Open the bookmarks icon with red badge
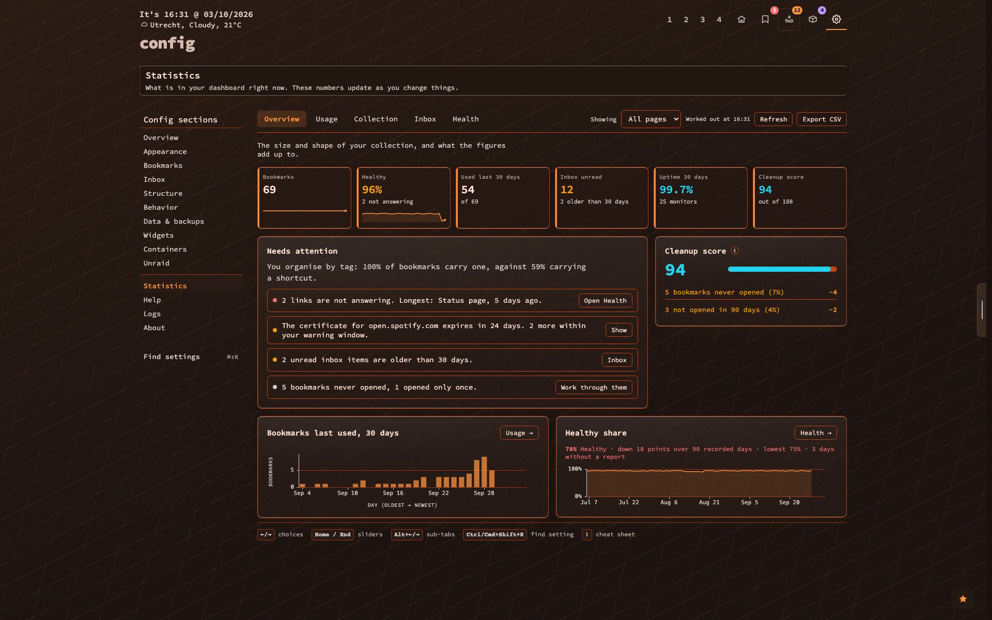The width and height of the screenshot is (992, 620). click(765, 19)
